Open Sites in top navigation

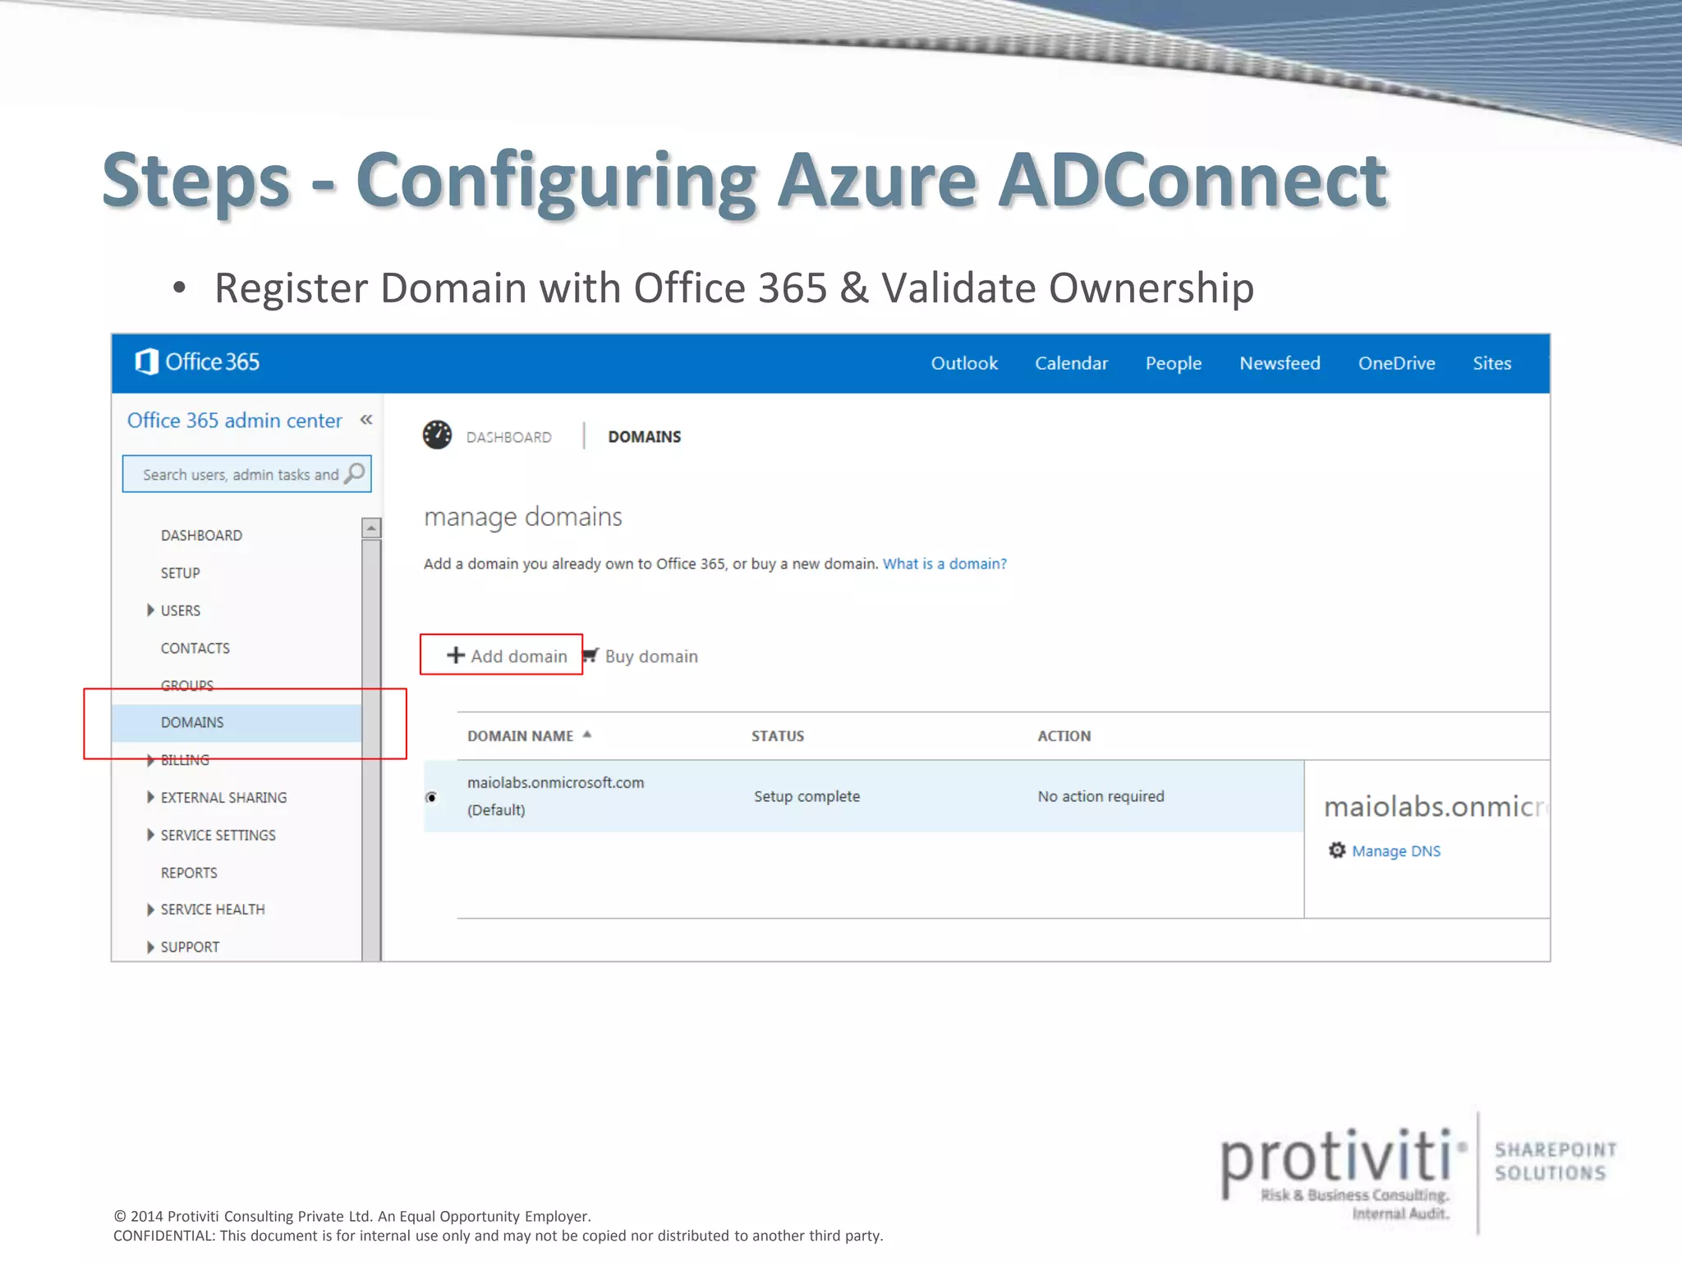pos(1491,363)
